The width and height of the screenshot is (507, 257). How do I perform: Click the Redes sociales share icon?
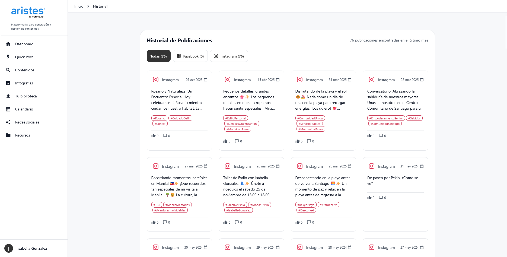tap(8, 122)
